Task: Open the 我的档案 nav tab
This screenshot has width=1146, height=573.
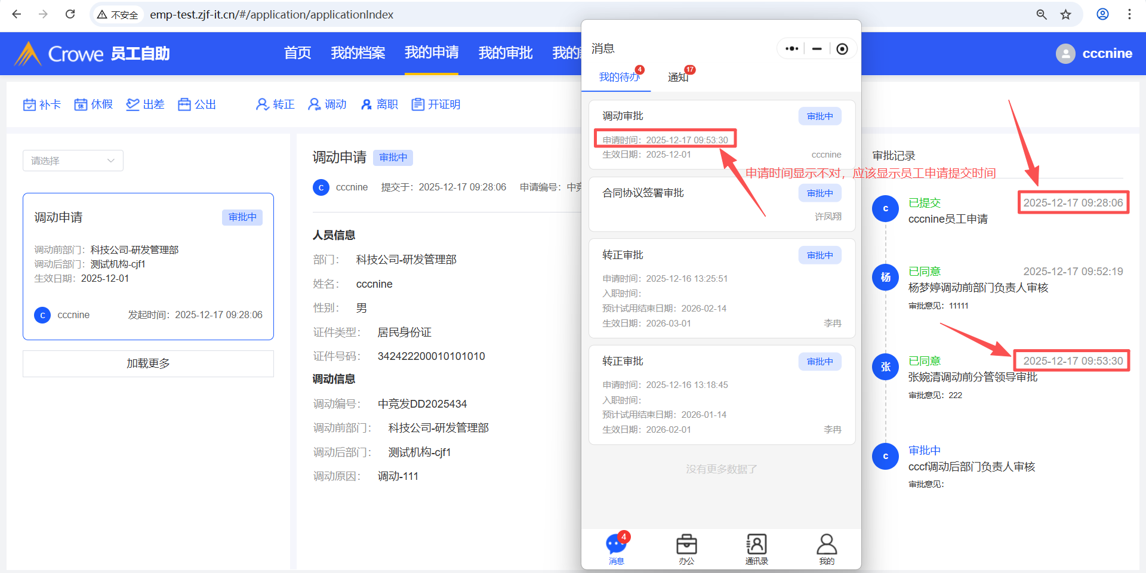Action: tap(358, 53)
